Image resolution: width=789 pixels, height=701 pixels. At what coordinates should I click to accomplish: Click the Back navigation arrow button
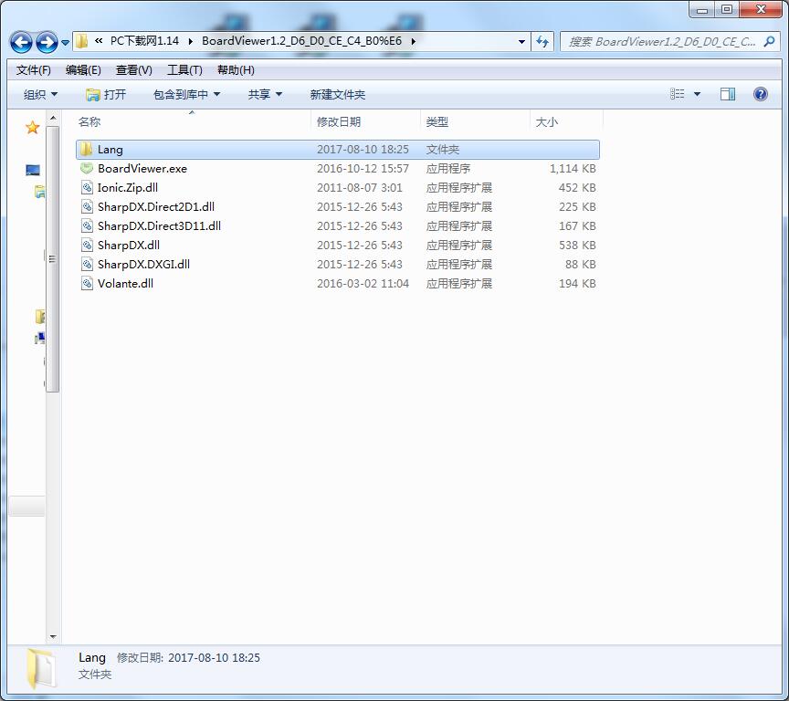point(22,42)
